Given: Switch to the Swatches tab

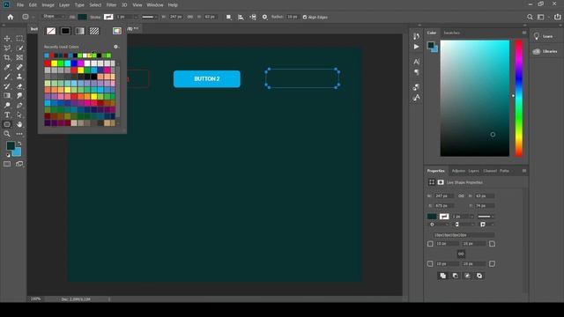Looking at the screenshot, I should [x=452, y=33].
